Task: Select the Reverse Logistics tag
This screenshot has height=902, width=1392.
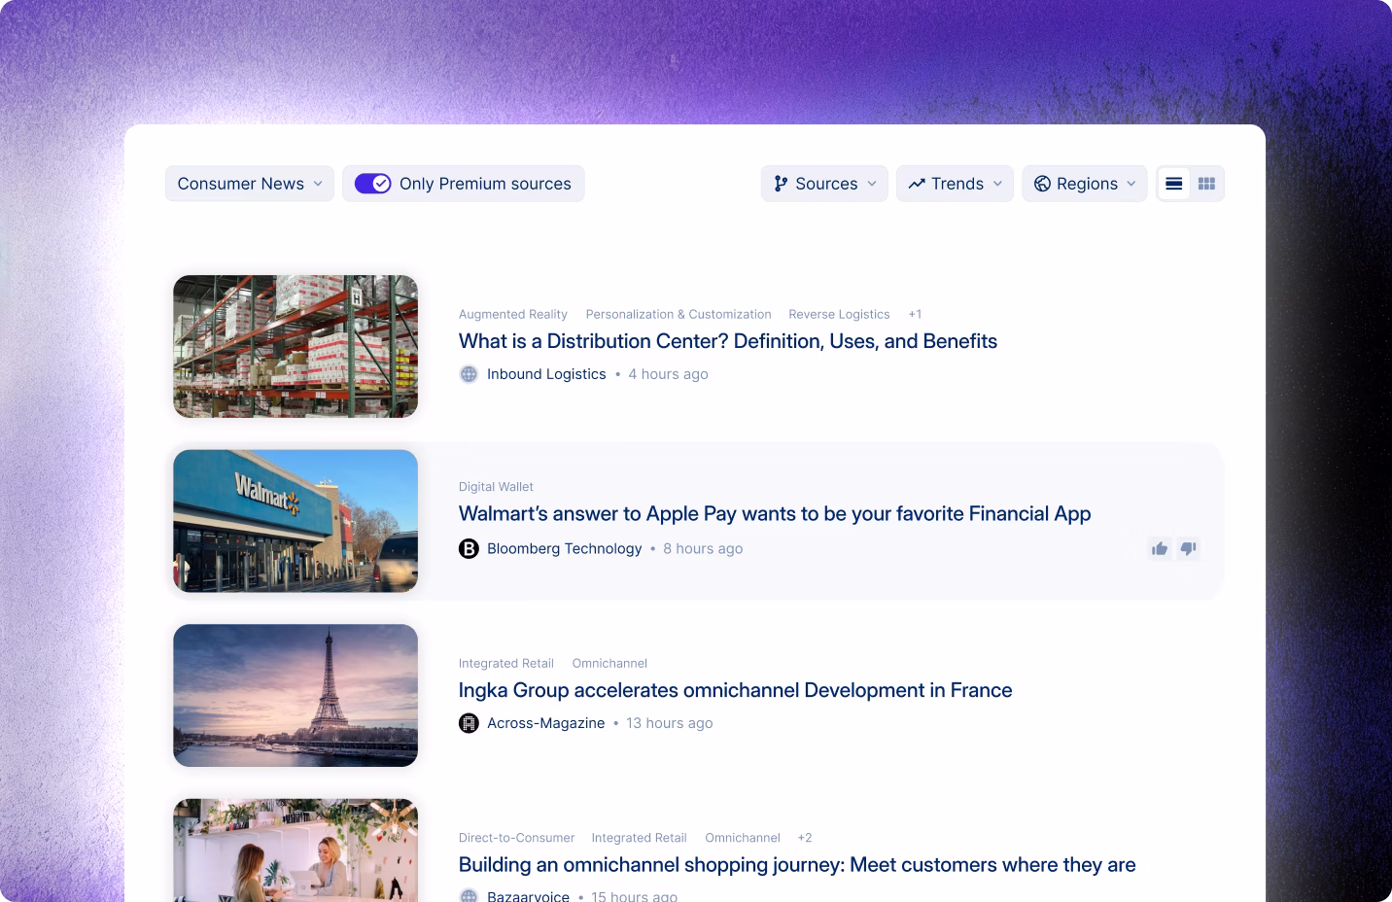Action: click(x=839, y=315)
